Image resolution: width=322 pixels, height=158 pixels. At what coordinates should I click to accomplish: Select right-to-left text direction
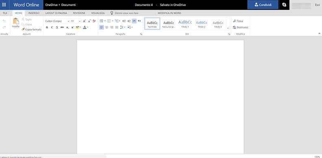(x=139, y=21)
